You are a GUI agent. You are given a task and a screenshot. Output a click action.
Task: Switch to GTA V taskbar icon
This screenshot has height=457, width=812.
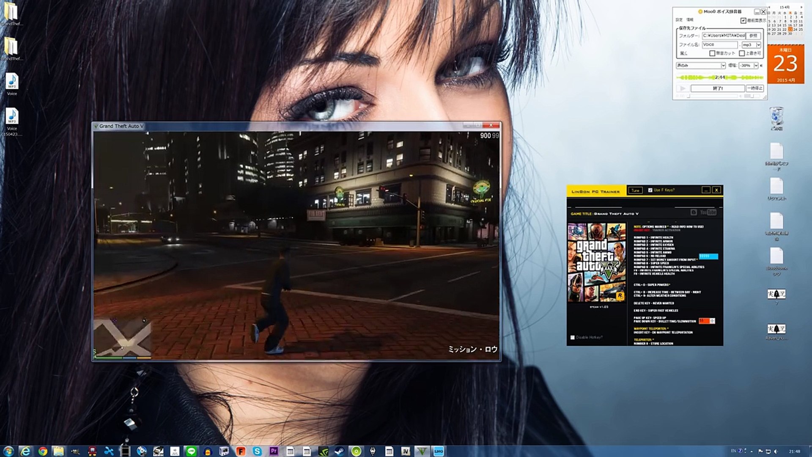coord(422,451)
